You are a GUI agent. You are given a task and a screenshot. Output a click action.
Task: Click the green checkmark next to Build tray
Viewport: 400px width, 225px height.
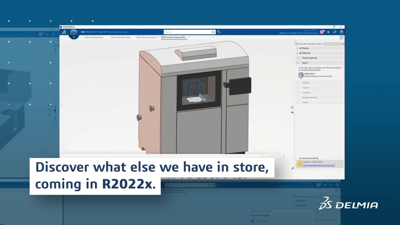[300, 53]
